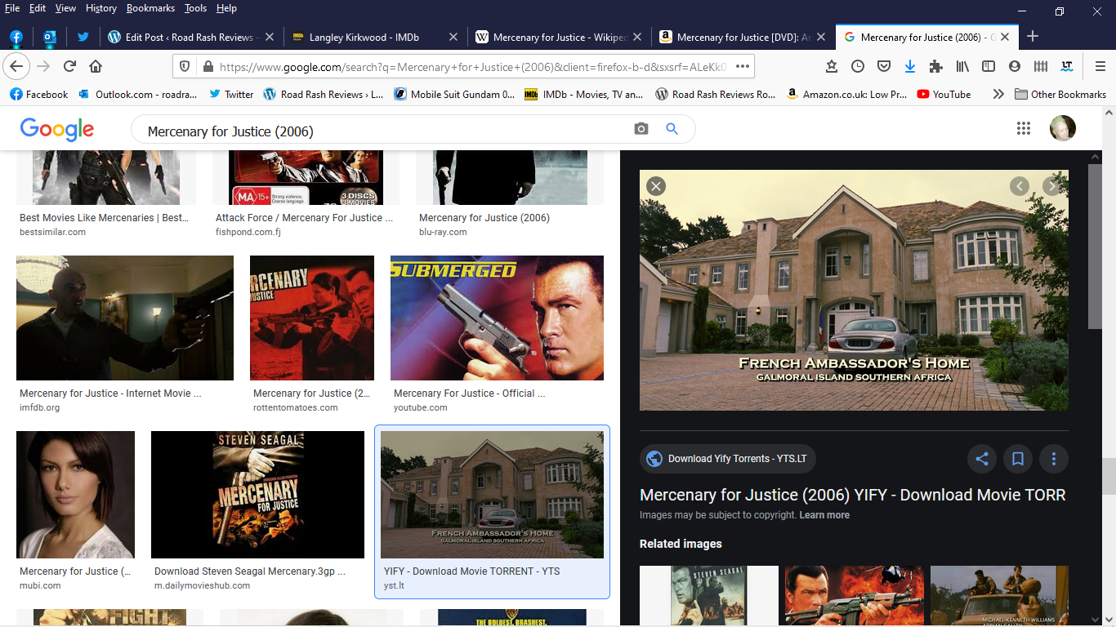This screenshot has width=1116, height=627.
Task: Go to Firefox home page
Action: [x=96, y=66]
